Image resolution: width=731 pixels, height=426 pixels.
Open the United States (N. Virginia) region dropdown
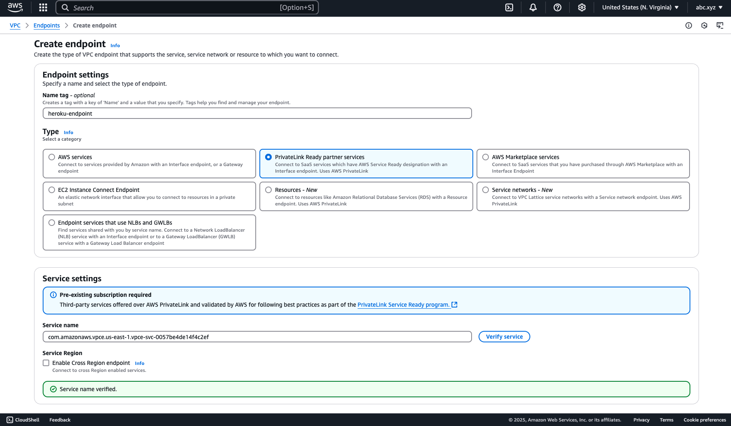(x=640, y=7)
